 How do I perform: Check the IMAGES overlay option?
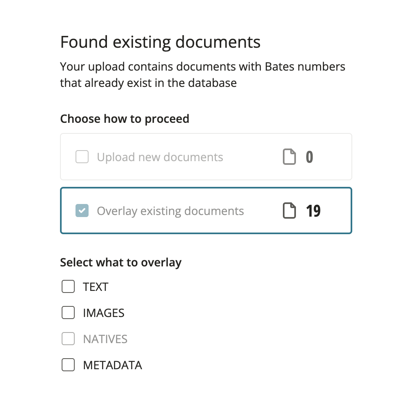coord(68,313)
